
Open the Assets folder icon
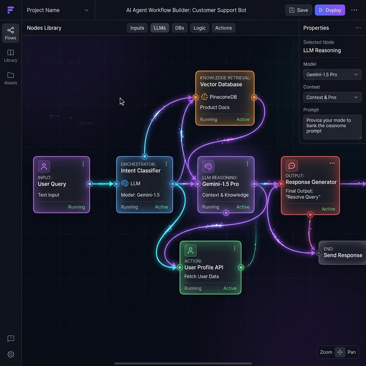tap(10, 75)
